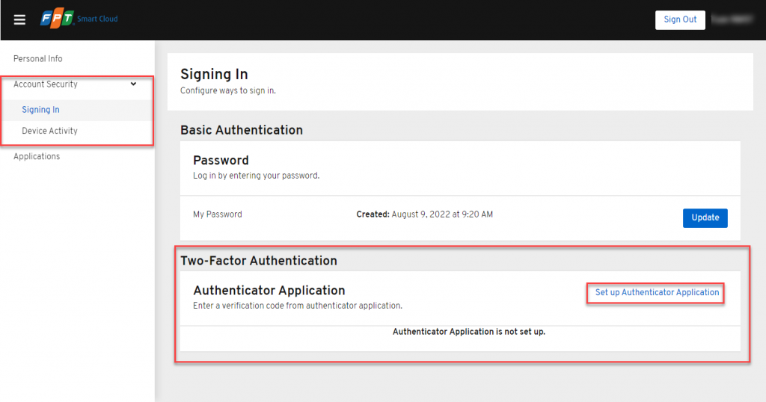Open the Set up Authenticator Application link
Image resolution: width=766 pixels, height=402 pixels.
tap(657, 292)
